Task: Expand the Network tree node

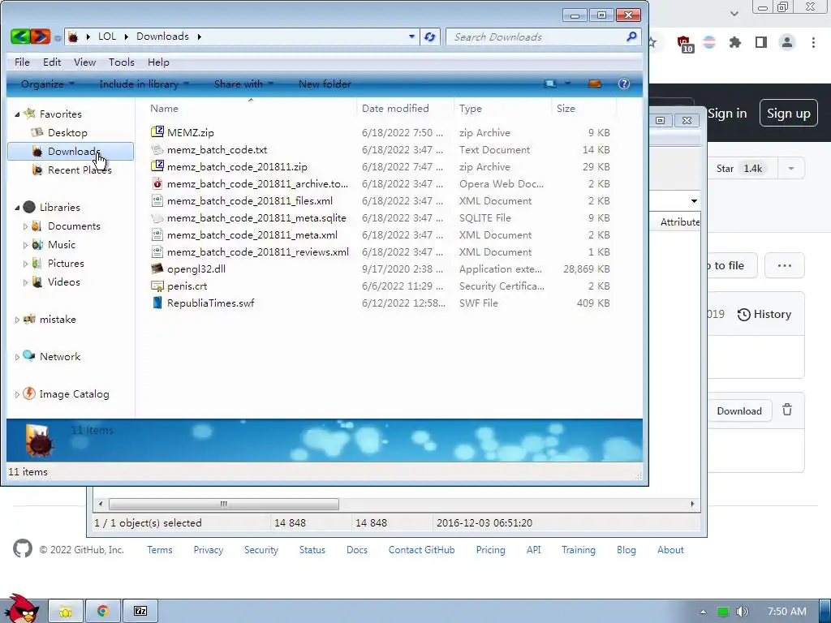Action: click(x=17, y=357)
